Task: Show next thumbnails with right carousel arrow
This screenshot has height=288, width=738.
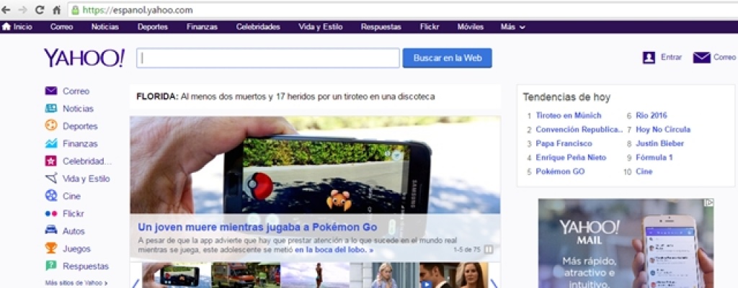Action: (x=494, y=283)
